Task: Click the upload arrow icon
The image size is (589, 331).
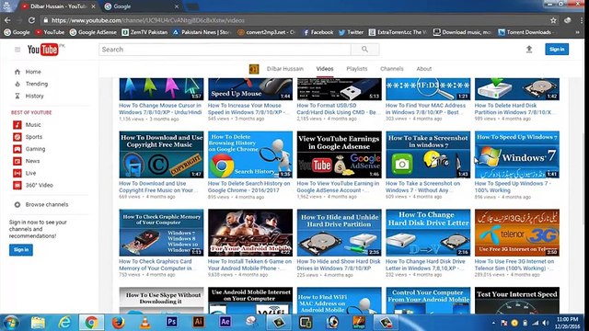Action: click(x=529, y=49)
